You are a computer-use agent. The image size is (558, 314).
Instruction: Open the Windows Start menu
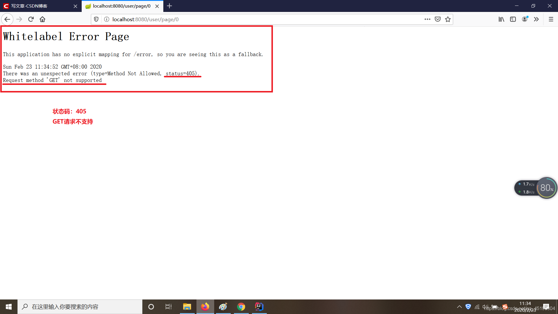tap(9, 307)
